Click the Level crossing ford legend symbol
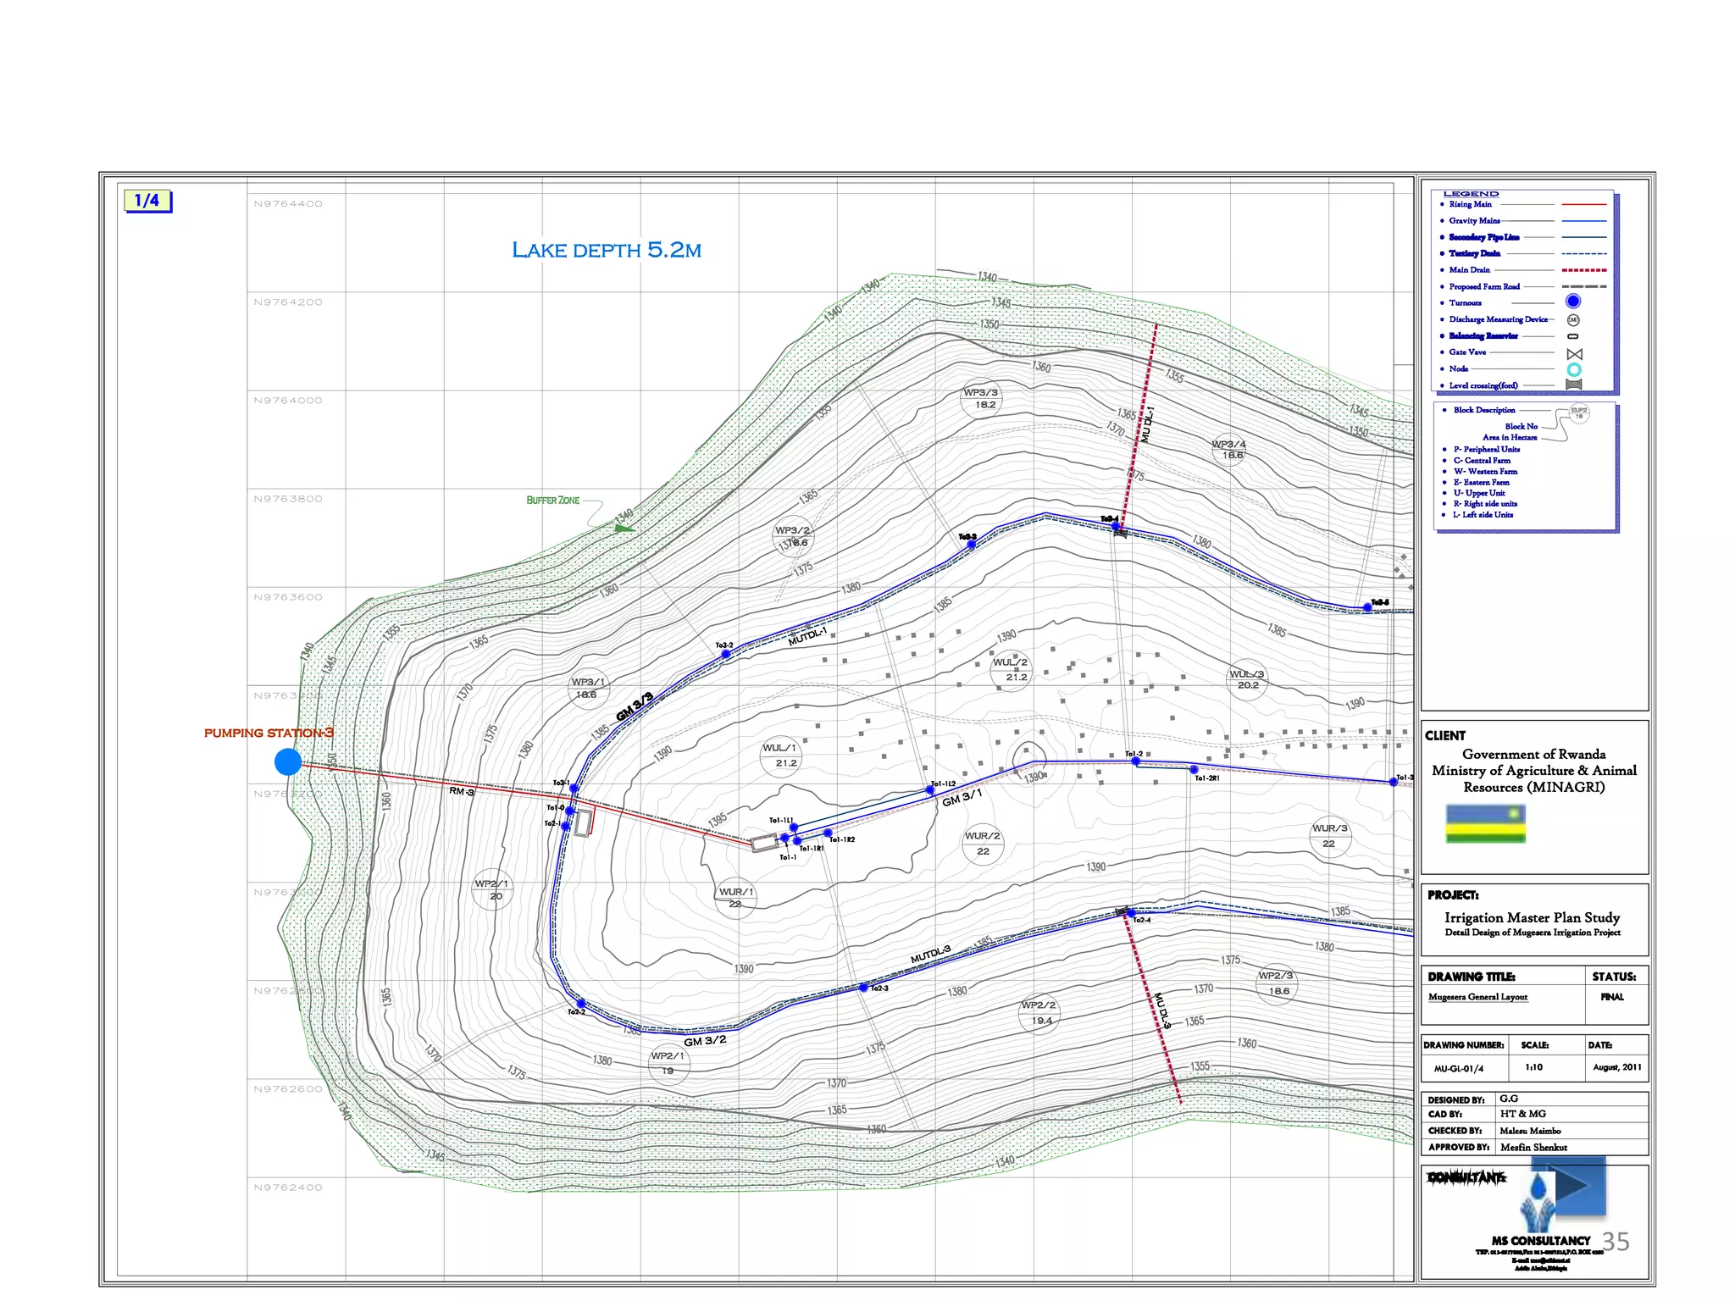This screenshot has width=1735, height=1301. pos(1574,385)
